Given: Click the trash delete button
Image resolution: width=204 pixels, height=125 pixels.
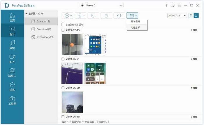Looking at the screenshot, I should [x=106, y=16].
